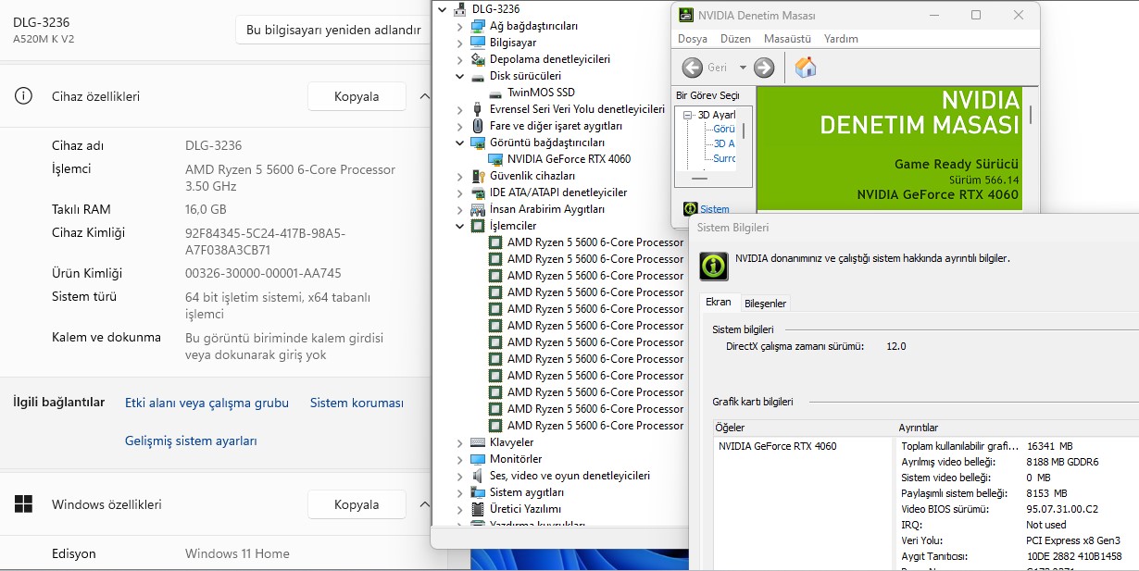Switch to the Bileşenler tab
The width and height of the screenshot is (1139, 571).
click(x=766, y=304)
